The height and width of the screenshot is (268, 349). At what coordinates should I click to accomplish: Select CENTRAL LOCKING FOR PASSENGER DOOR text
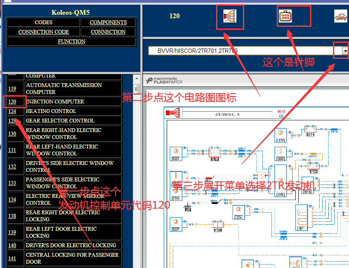click(x=72, y=258)
